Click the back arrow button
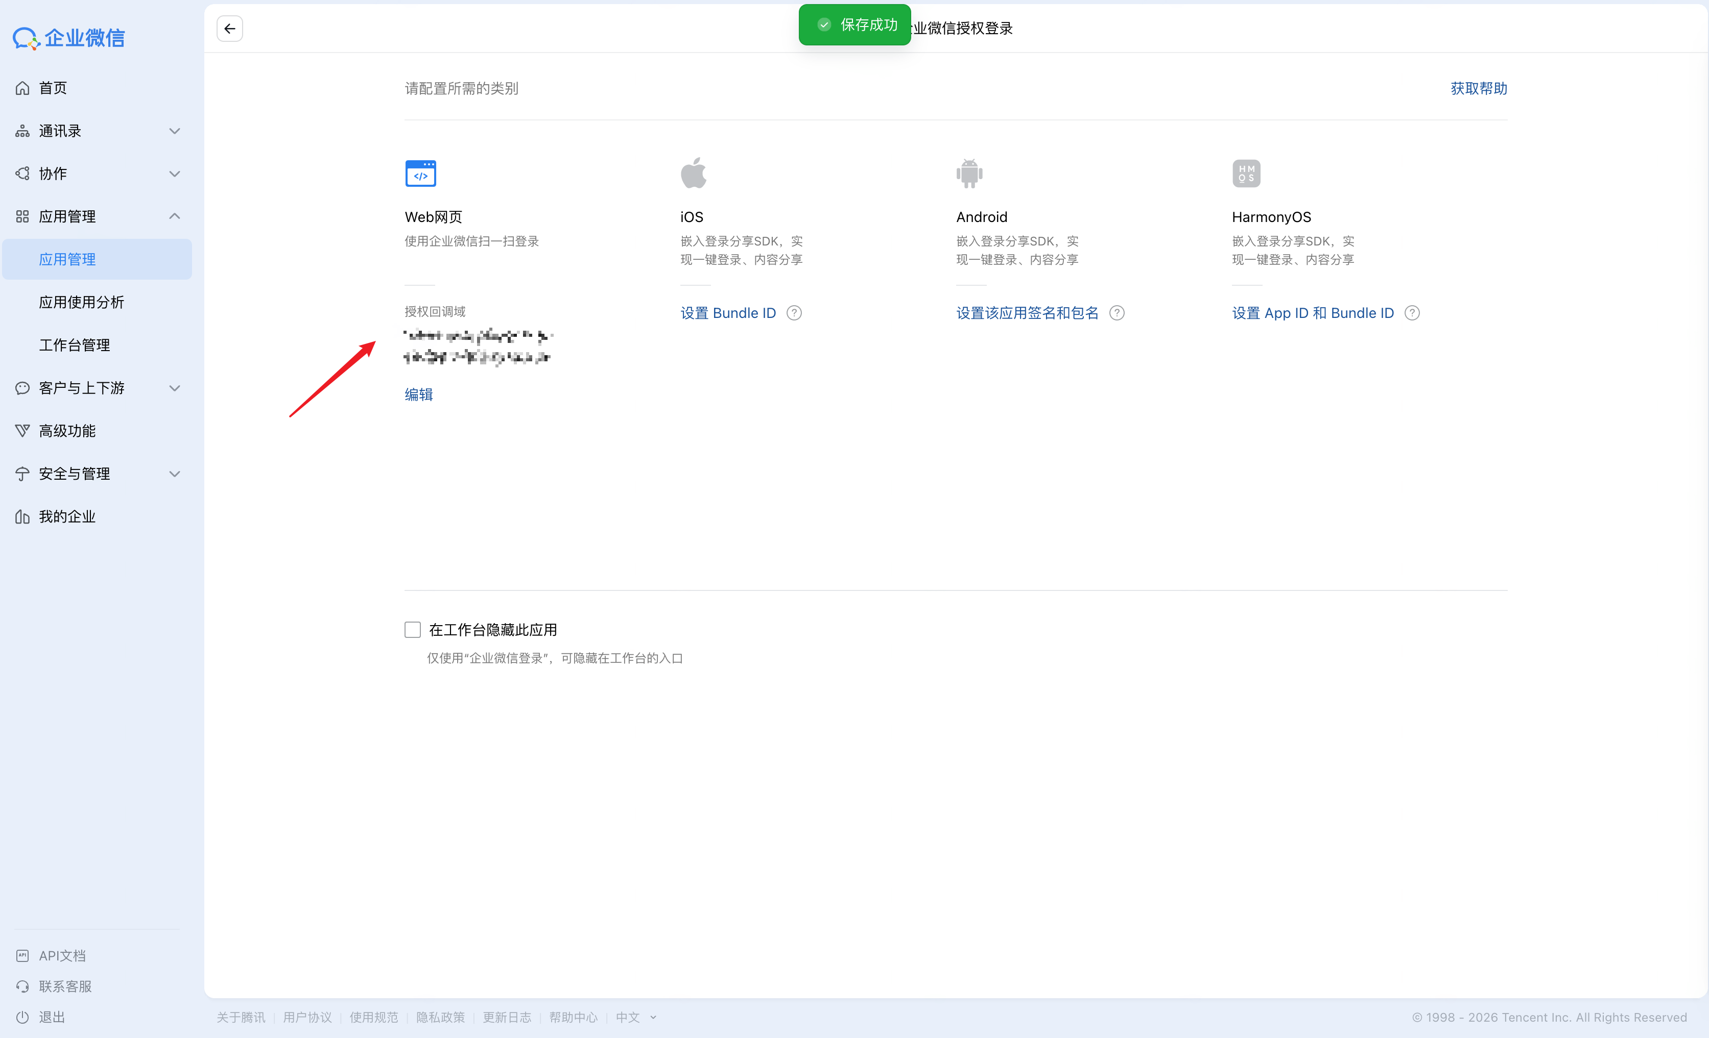The image size is (1709, 1038). point(229,29)
